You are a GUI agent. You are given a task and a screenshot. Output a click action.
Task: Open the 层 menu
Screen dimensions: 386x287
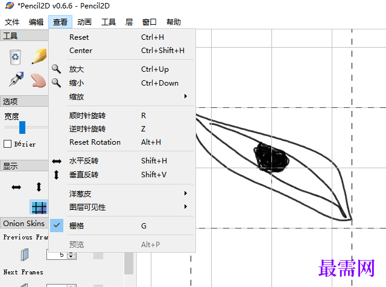[129, 22]
